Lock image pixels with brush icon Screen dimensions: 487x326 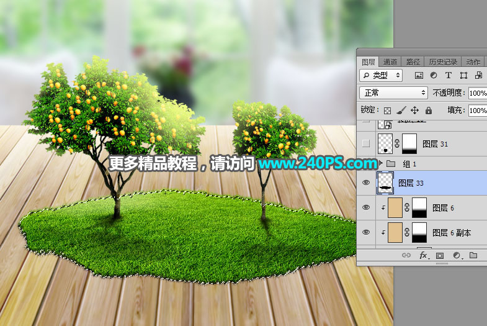coord(401,110)
